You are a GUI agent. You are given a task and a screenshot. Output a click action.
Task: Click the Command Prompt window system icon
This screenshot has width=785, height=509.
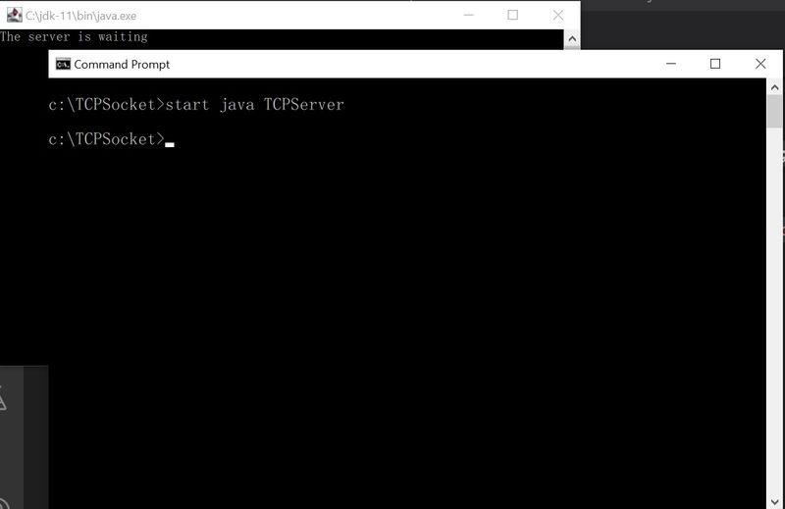[x=63, y=65]
